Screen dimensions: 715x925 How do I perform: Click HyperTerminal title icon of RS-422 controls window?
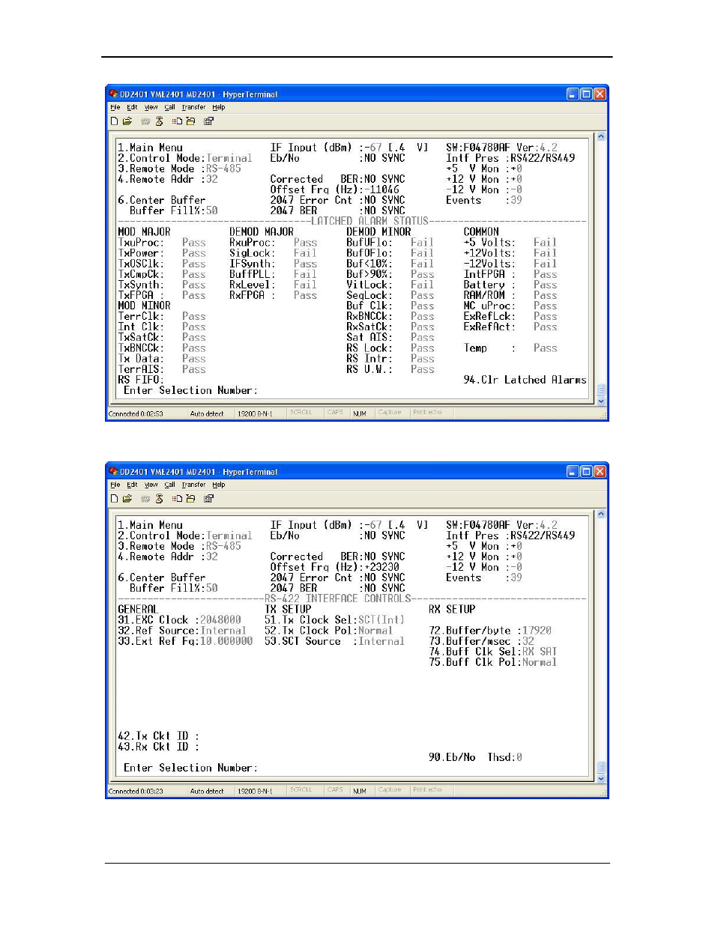click(x=113, y=471)
